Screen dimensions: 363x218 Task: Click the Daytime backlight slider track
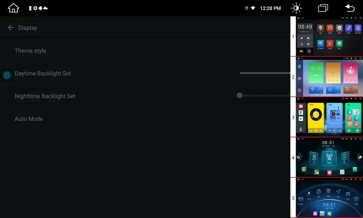point(265,73)
